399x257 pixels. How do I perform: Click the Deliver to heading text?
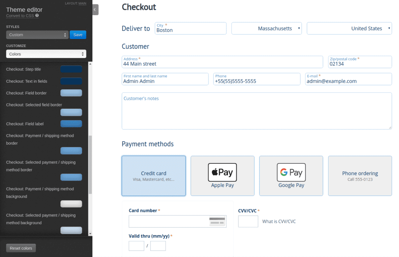tap(136, 28)
